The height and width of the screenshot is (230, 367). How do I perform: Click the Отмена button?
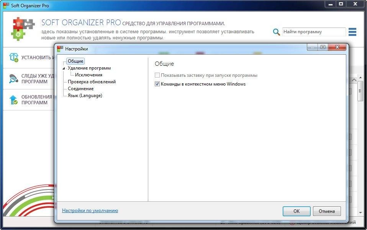(x=327, y=211)
